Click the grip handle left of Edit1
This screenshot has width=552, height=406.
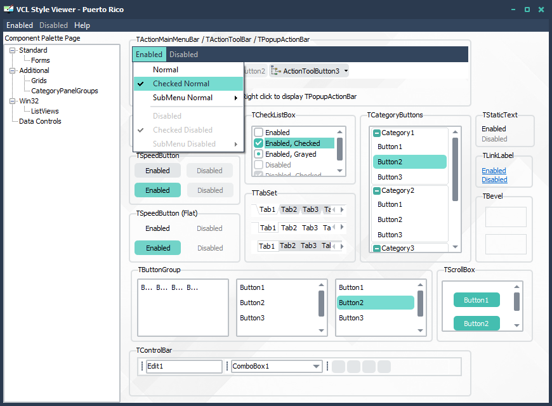(x=142, y=366)
